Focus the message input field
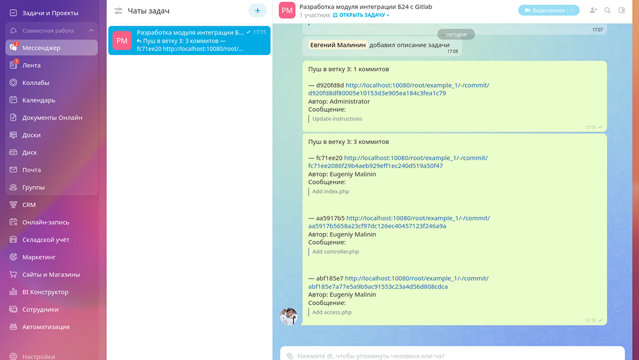 click(452, 356)
